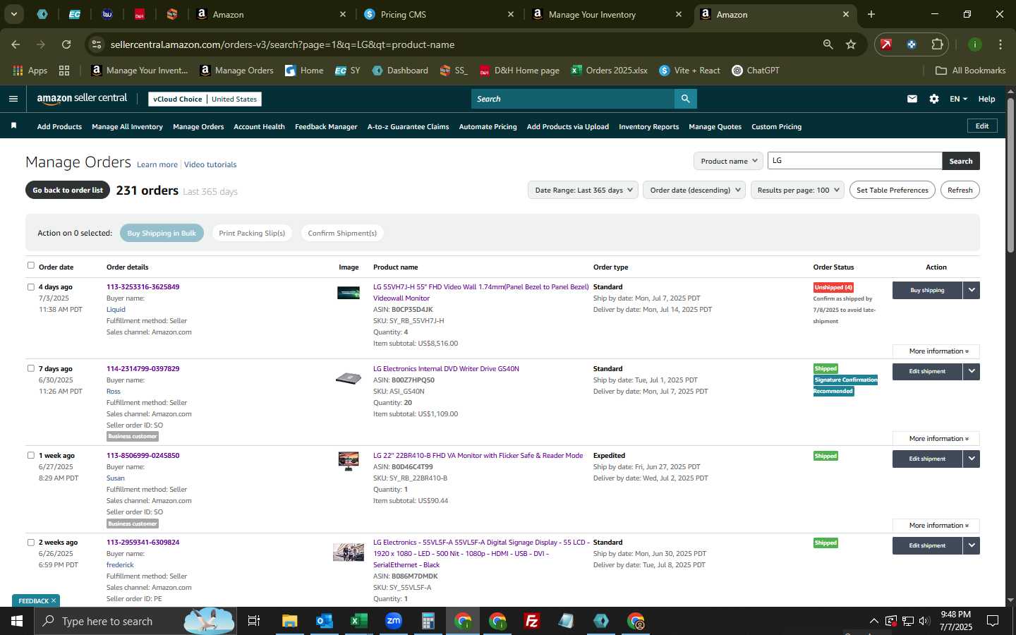Open File Explorer from the taskbar
The width and height of the screenshot is (1016, 635).
tap(289, 621)
